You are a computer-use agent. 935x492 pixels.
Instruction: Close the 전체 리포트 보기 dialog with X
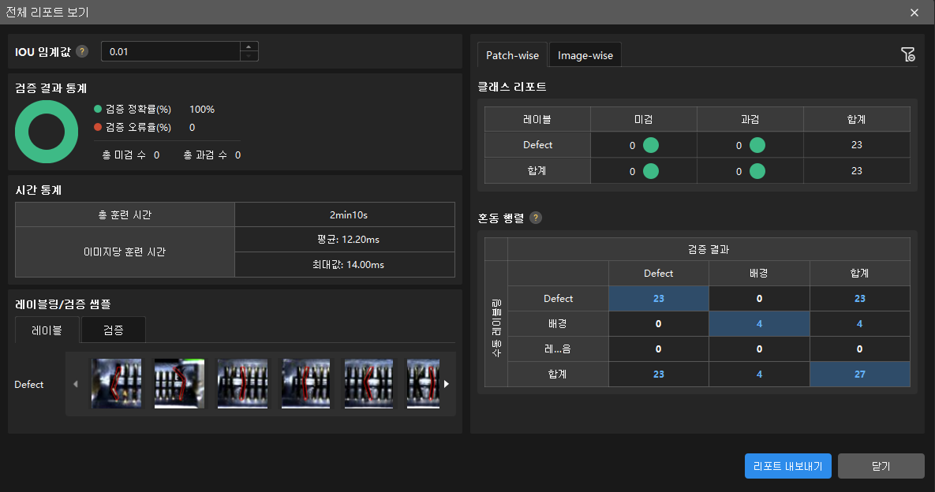coord(914,13)
